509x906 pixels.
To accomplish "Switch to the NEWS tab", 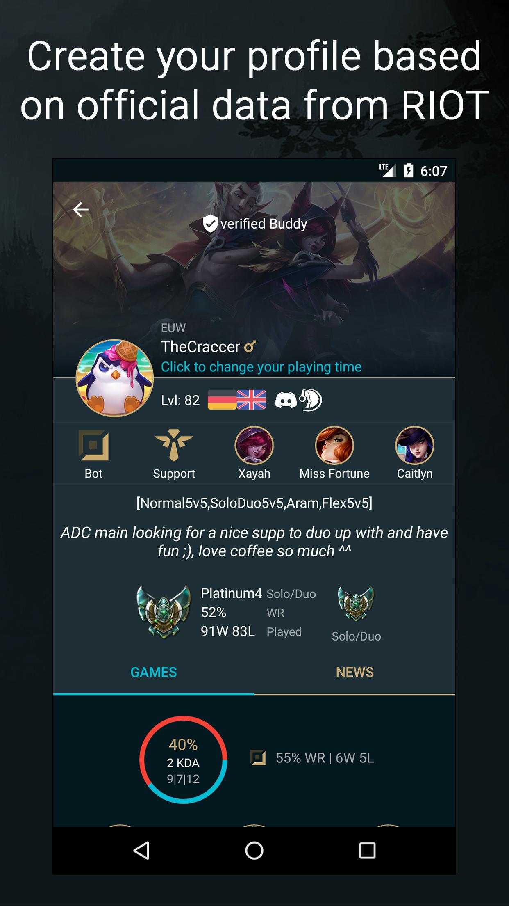I will pyautogui.click(x=355, y=672).
